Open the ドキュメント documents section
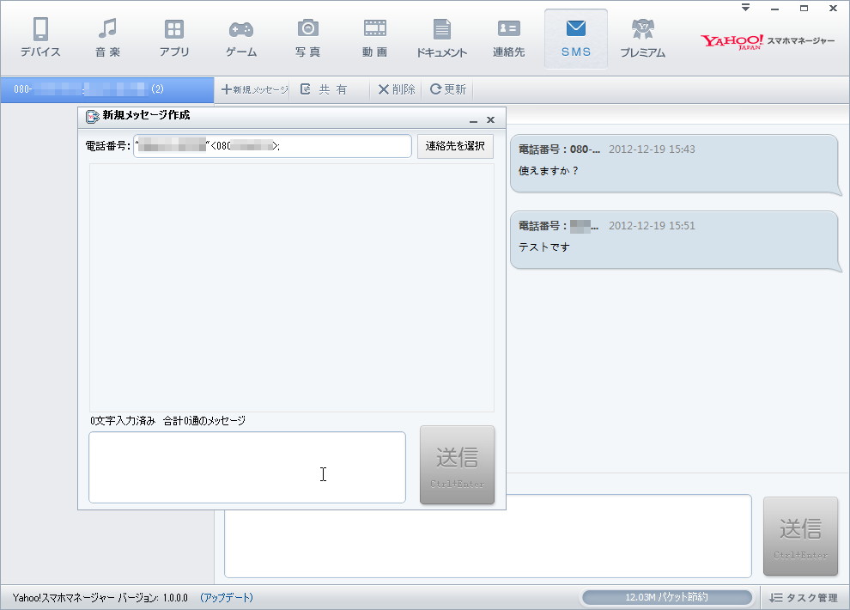Viewport: 850px width, 610px height. [442, 38]
